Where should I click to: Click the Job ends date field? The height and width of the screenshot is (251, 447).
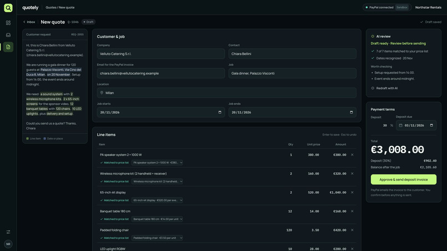[x=292, y=112]
